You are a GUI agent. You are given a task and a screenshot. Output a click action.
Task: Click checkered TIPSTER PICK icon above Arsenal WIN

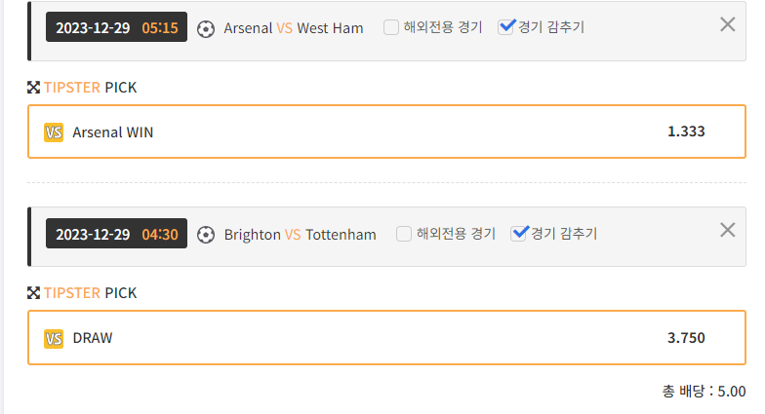tap(34, 88)
